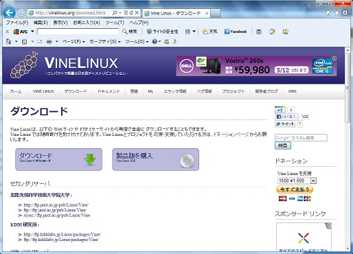Click the Read mail icon on command bar
The width and height of the screenshot is (353, 254).
40,42
